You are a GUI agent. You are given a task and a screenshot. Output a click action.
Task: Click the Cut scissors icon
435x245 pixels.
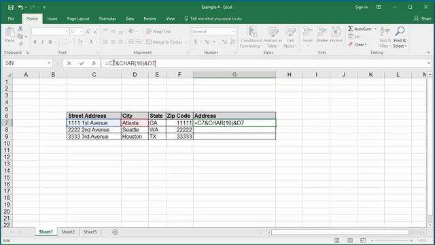coord(20,29)
